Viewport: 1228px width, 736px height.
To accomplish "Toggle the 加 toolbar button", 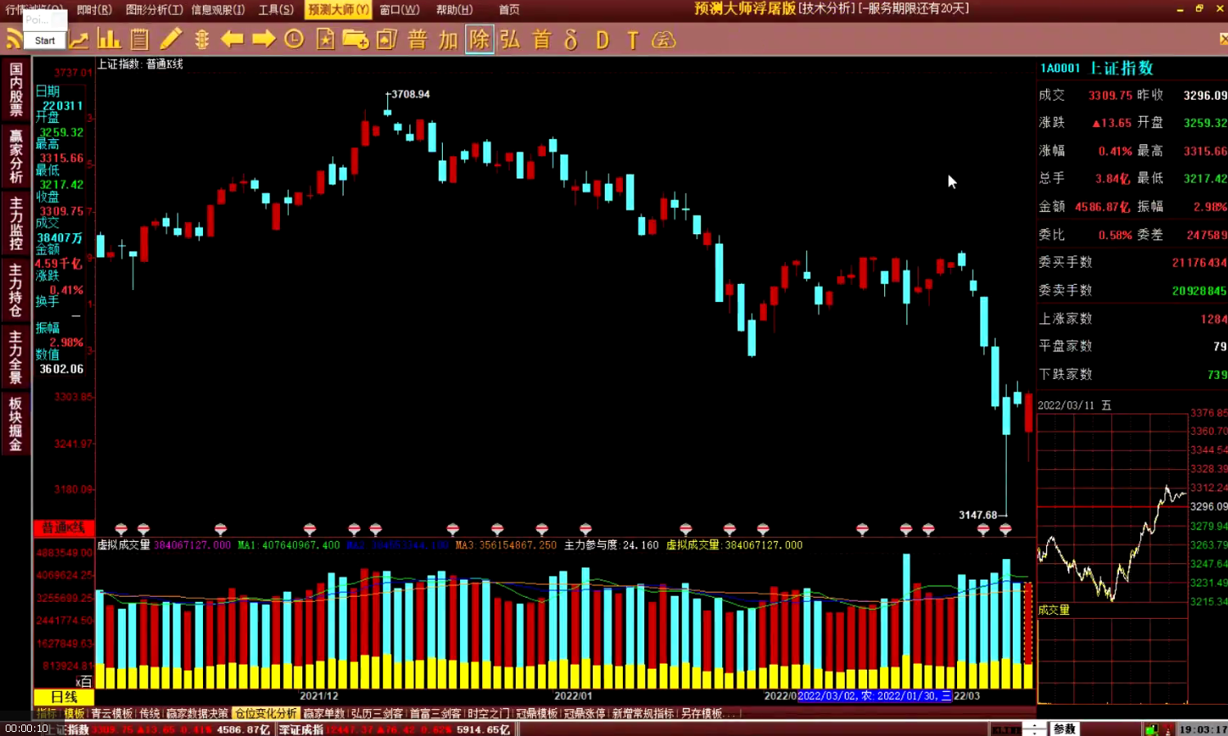I will coord(448,39).
